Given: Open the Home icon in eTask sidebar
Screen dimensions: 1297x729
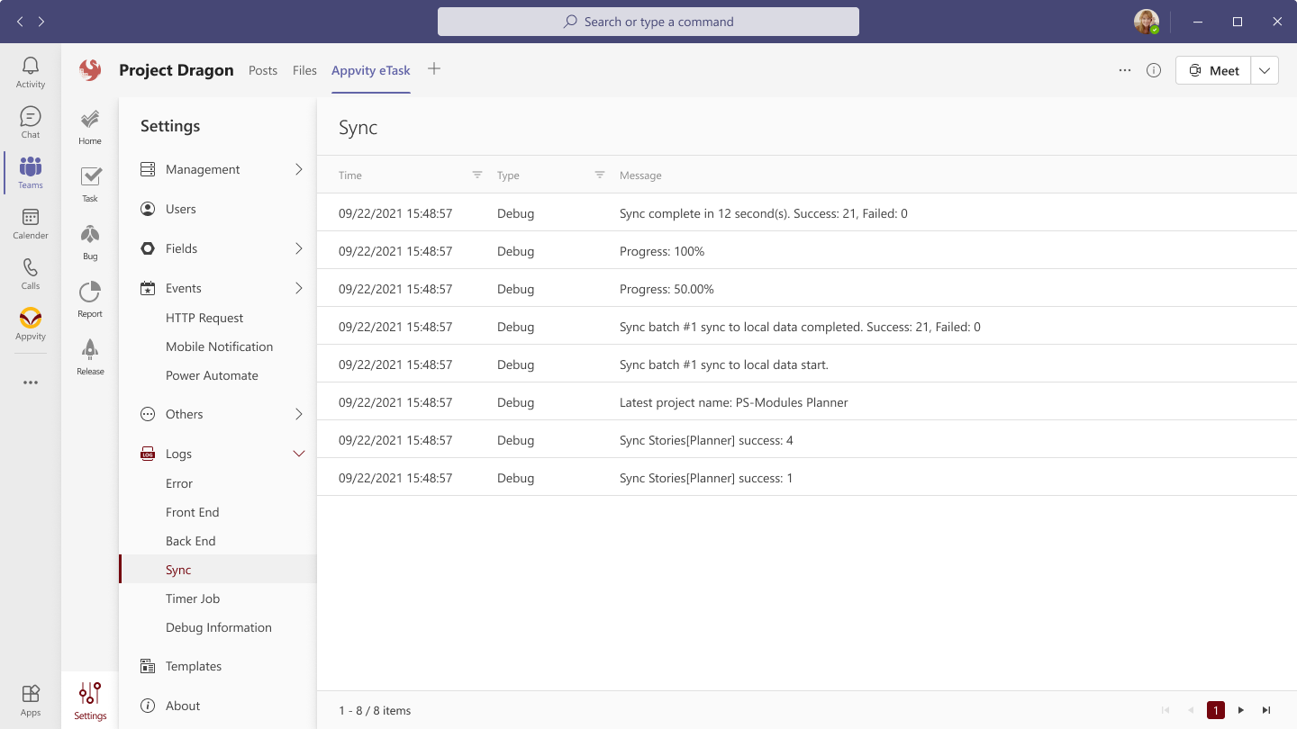Looking at the screenshot, I should 90,126.
